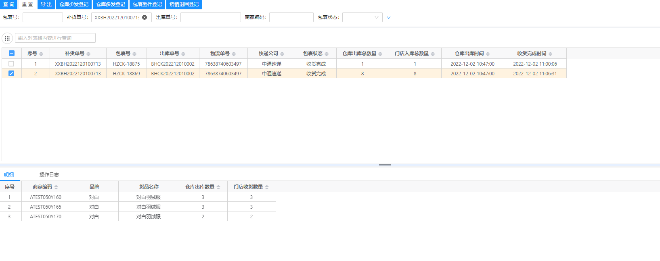Clear the 补货单号 field with the X icon
This screenshot has width=660, height=261.
pyautogui.click(x=145, y=17)
